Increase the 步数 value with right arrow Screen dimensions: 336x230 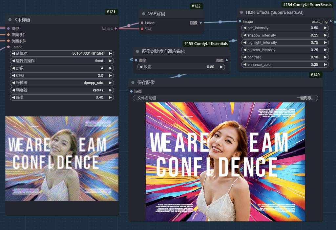(110, 68)
